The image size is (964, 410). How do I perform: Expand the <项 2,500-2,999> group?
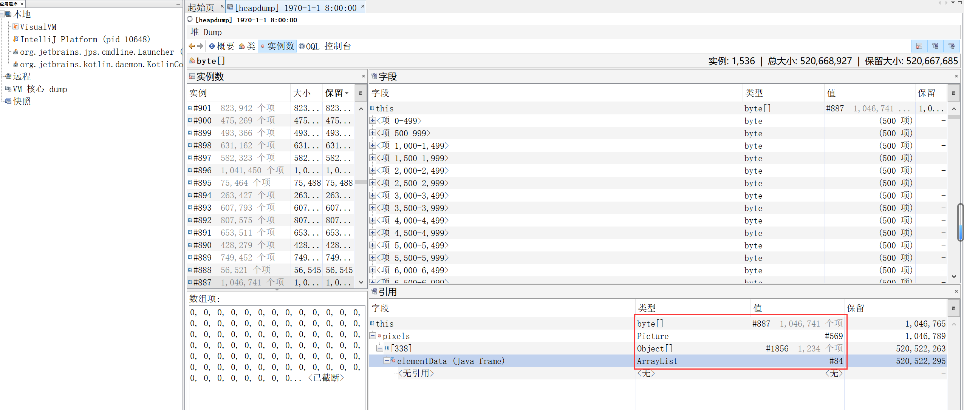(x=373, y=183)
